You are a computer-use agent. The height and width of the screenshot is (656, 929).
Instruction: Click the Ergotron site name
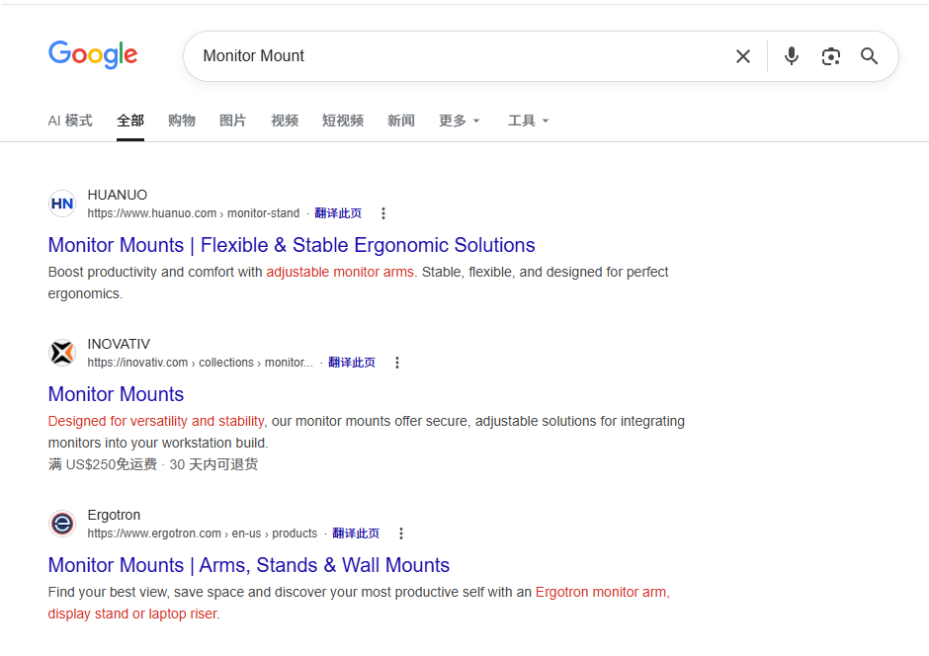pyautogui.click(x=114, y=515)
